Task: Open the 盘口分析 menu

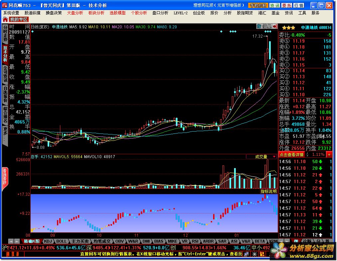Action: (160, 13)
